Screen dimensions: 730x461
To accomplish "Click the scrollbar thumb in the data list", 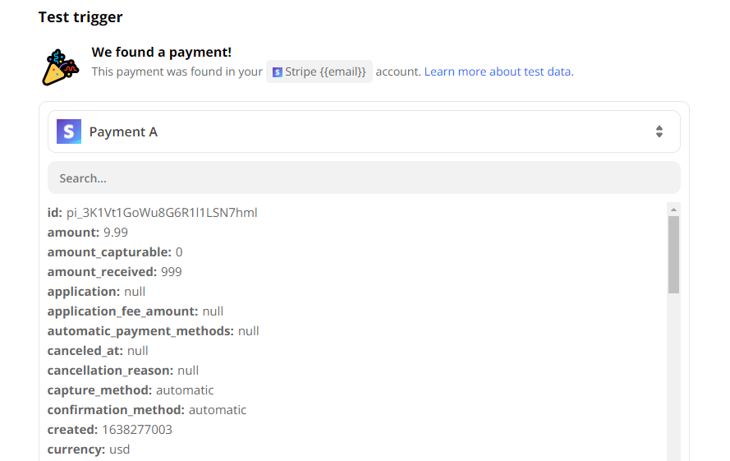I will pyautogui.click(x=673, y=255).
